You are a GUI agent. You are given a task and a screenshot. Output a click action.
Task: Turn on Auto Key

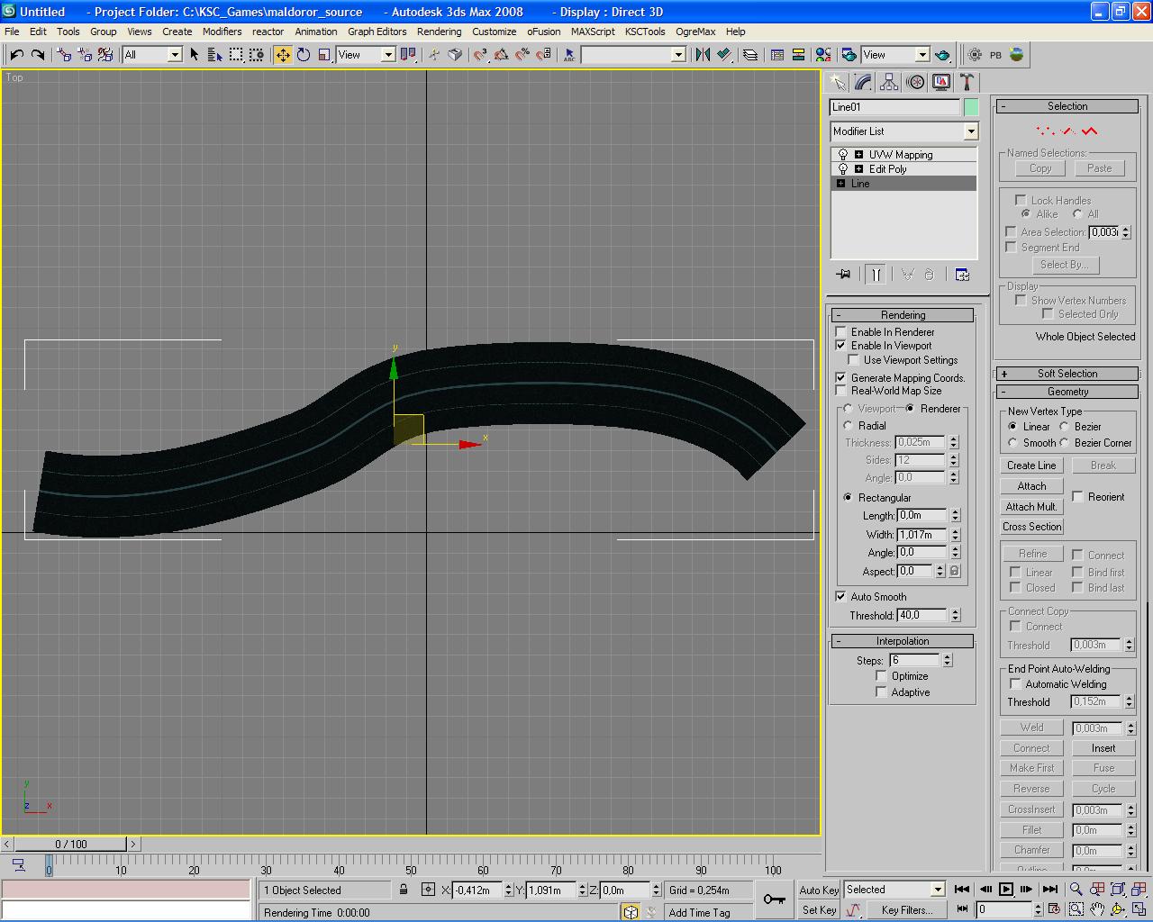819,890
